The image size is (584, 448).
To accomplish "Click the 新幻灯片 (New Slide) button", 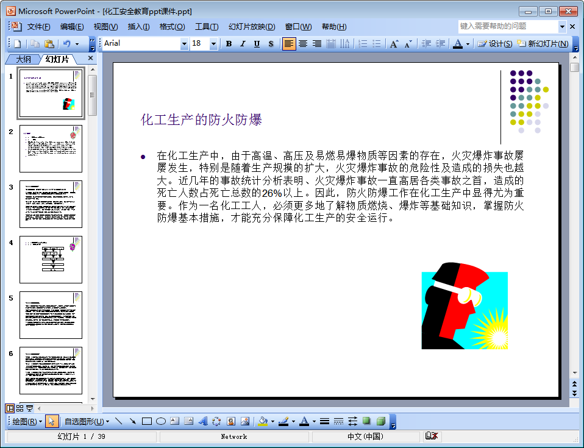I will pyautogui.click(x=543, y=44).
